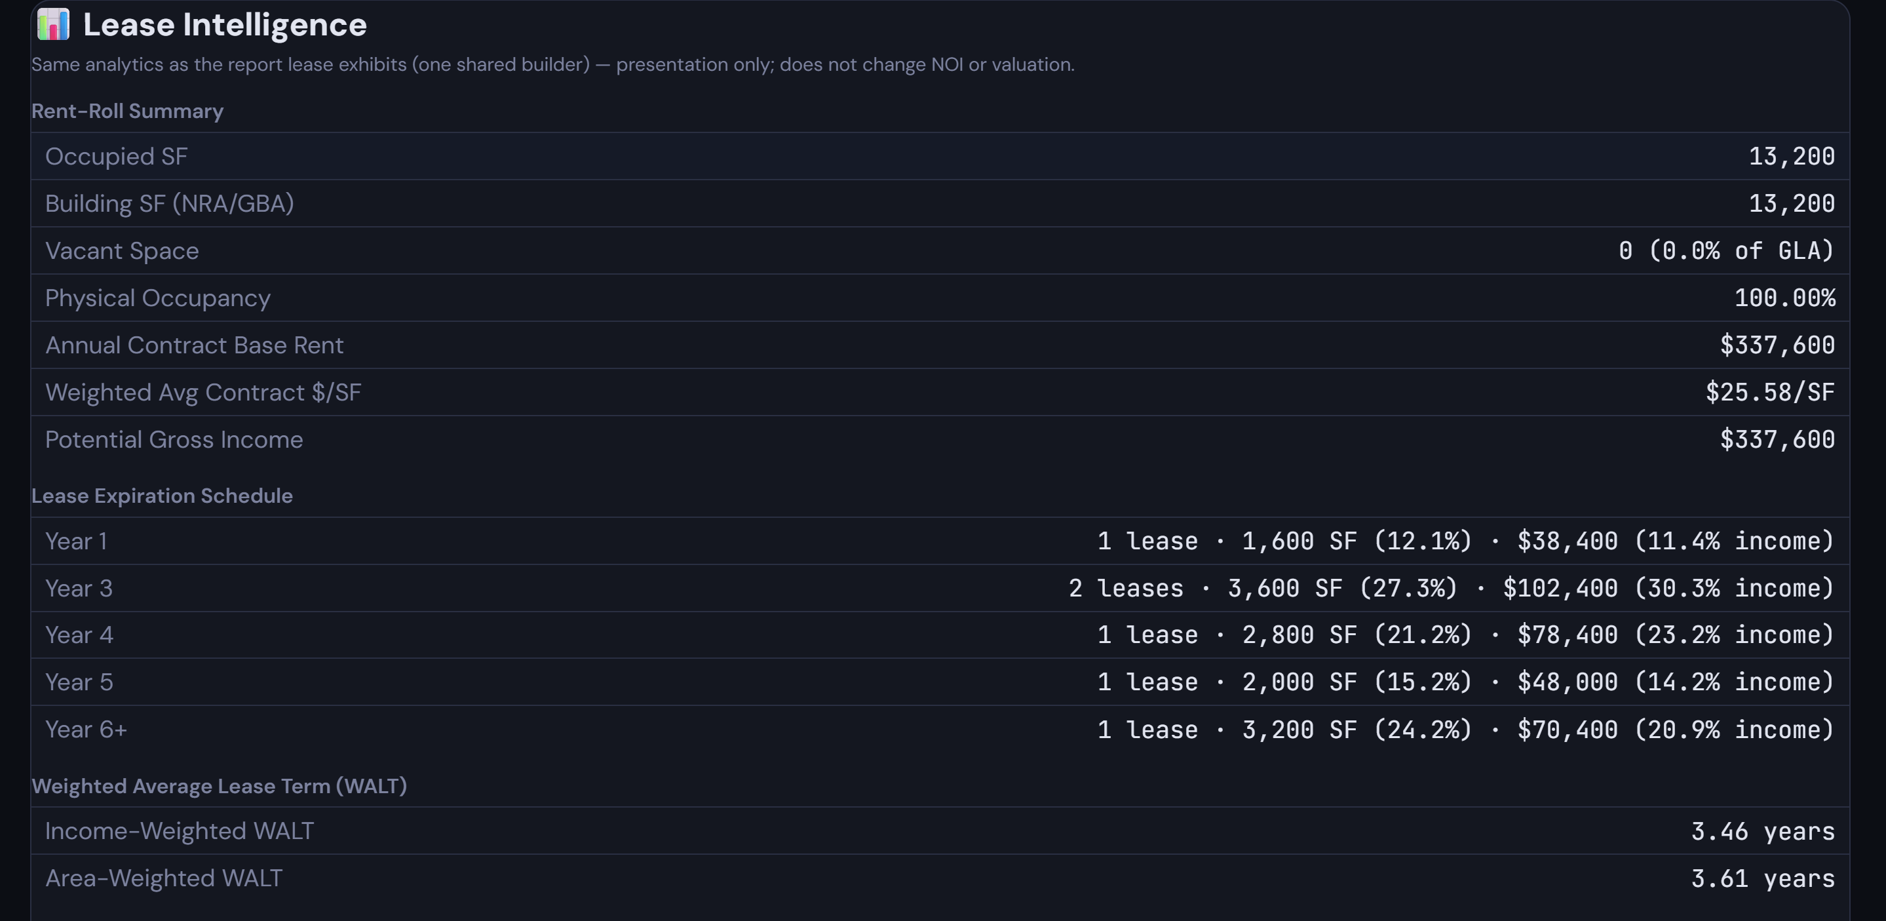Viewport: 1886px width, 921px height.
Task: Click the Potential Gross Income $337,600 value
Action: tap(1777, 440)
